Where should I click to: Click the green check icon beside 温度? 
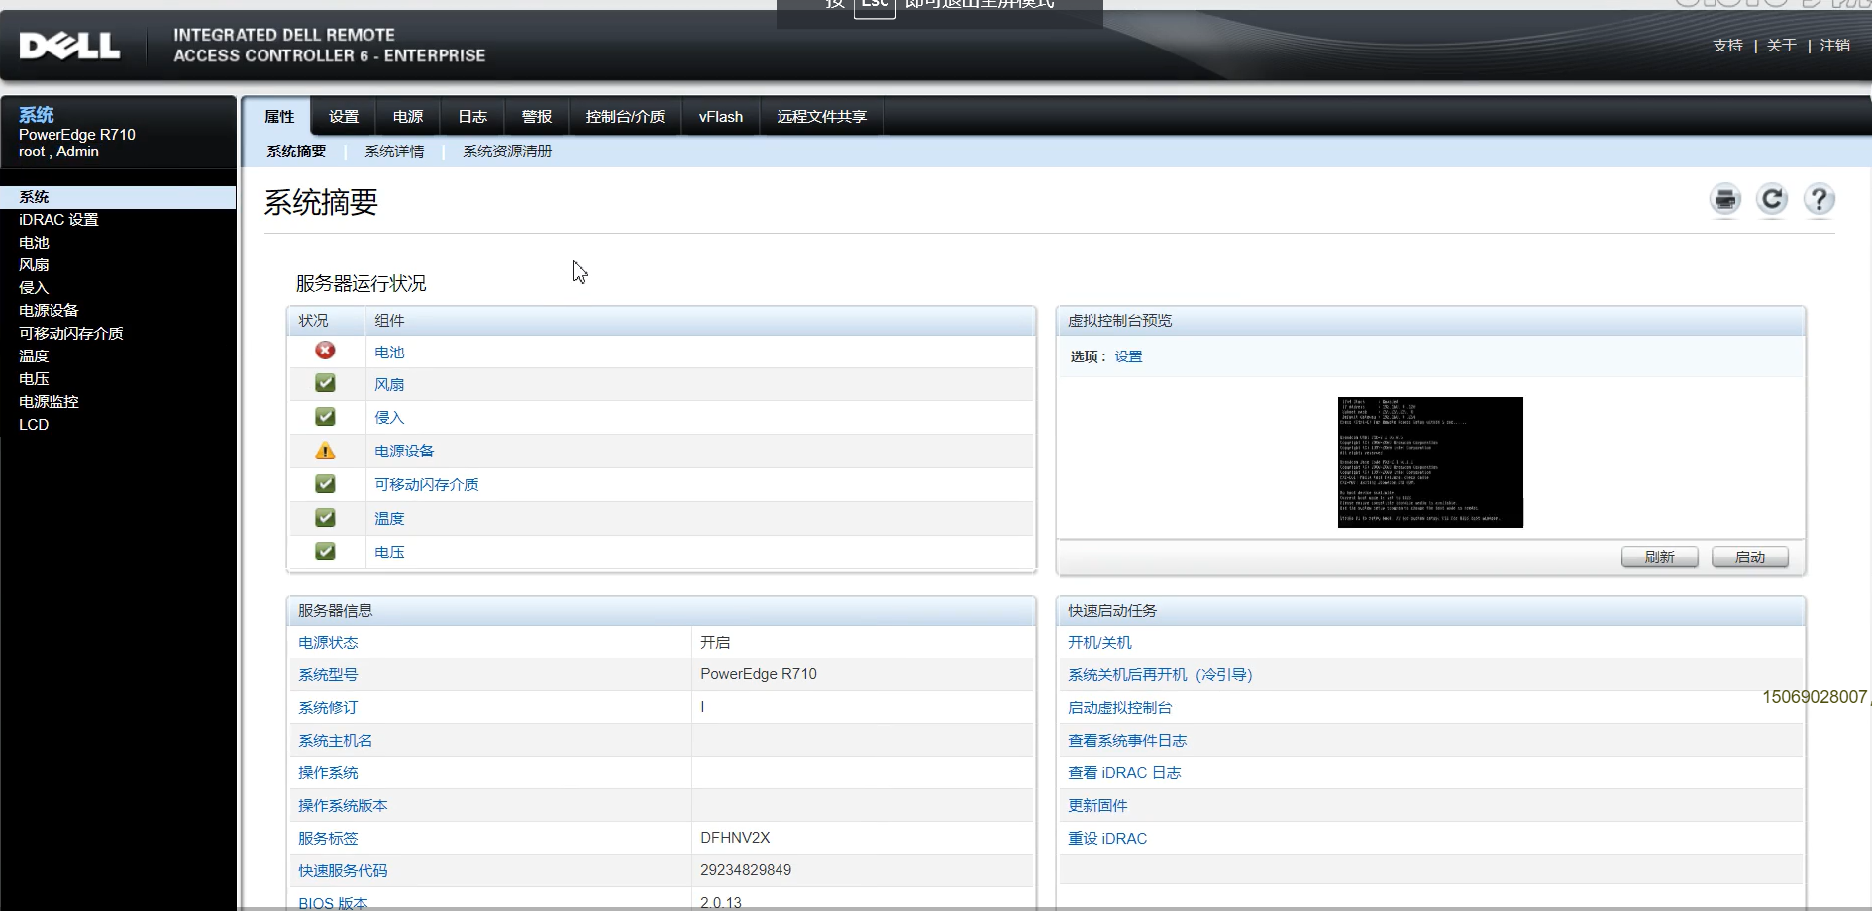325,518
